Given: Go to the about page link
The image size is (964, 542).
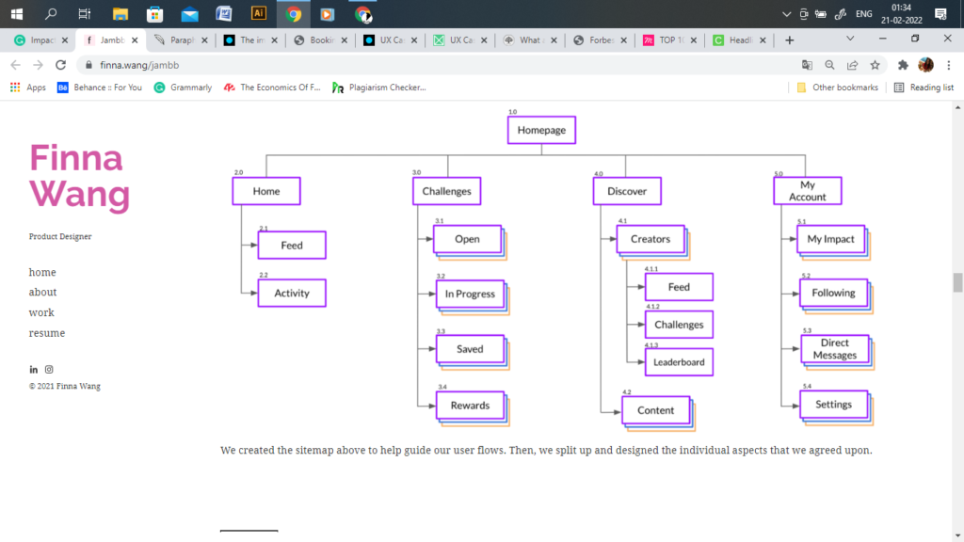Looking at the screenshot, I should pos(42,293).
